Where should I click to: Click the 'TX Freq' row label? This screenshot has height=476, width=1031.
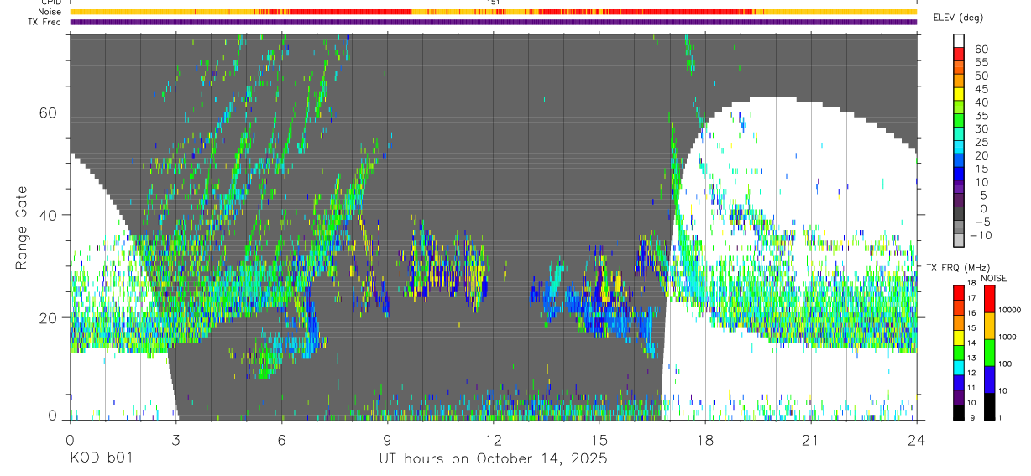(x=43, y=22)
